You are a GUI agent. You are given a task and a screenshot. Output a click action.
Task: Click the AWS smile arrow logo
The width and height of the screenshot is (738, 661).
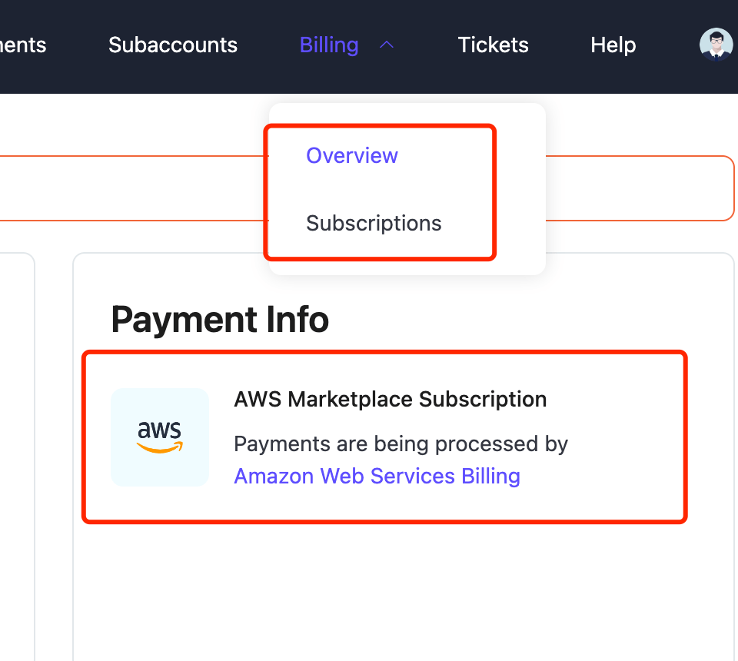coord(159,446)
